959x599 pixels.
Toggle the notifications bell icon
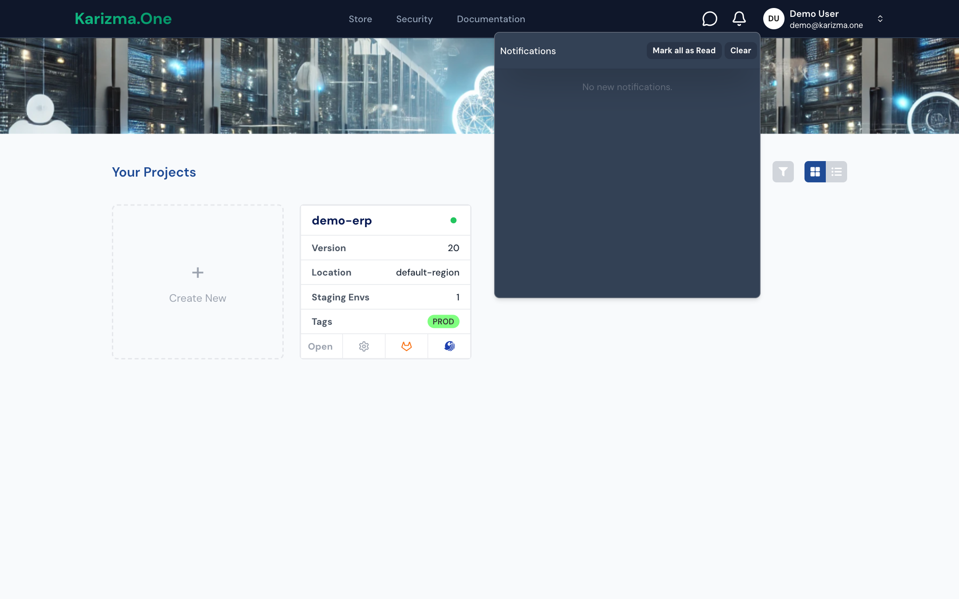[739, 19]
